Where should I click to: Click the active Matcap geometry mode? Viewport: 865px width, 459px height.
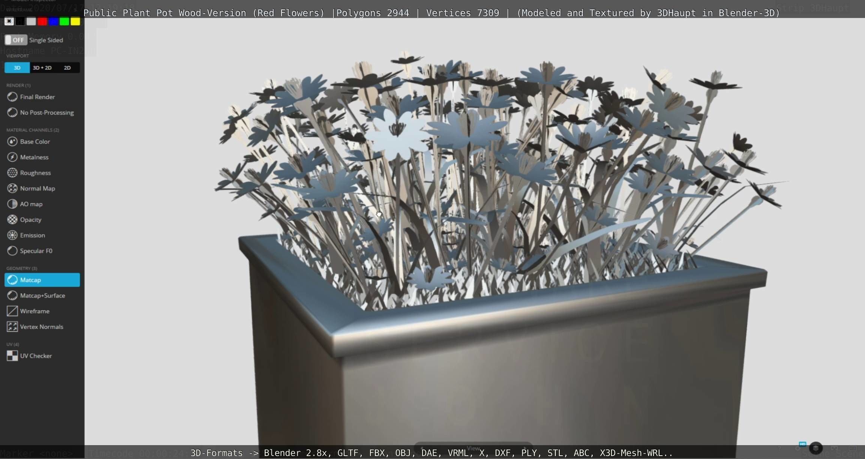42,280
